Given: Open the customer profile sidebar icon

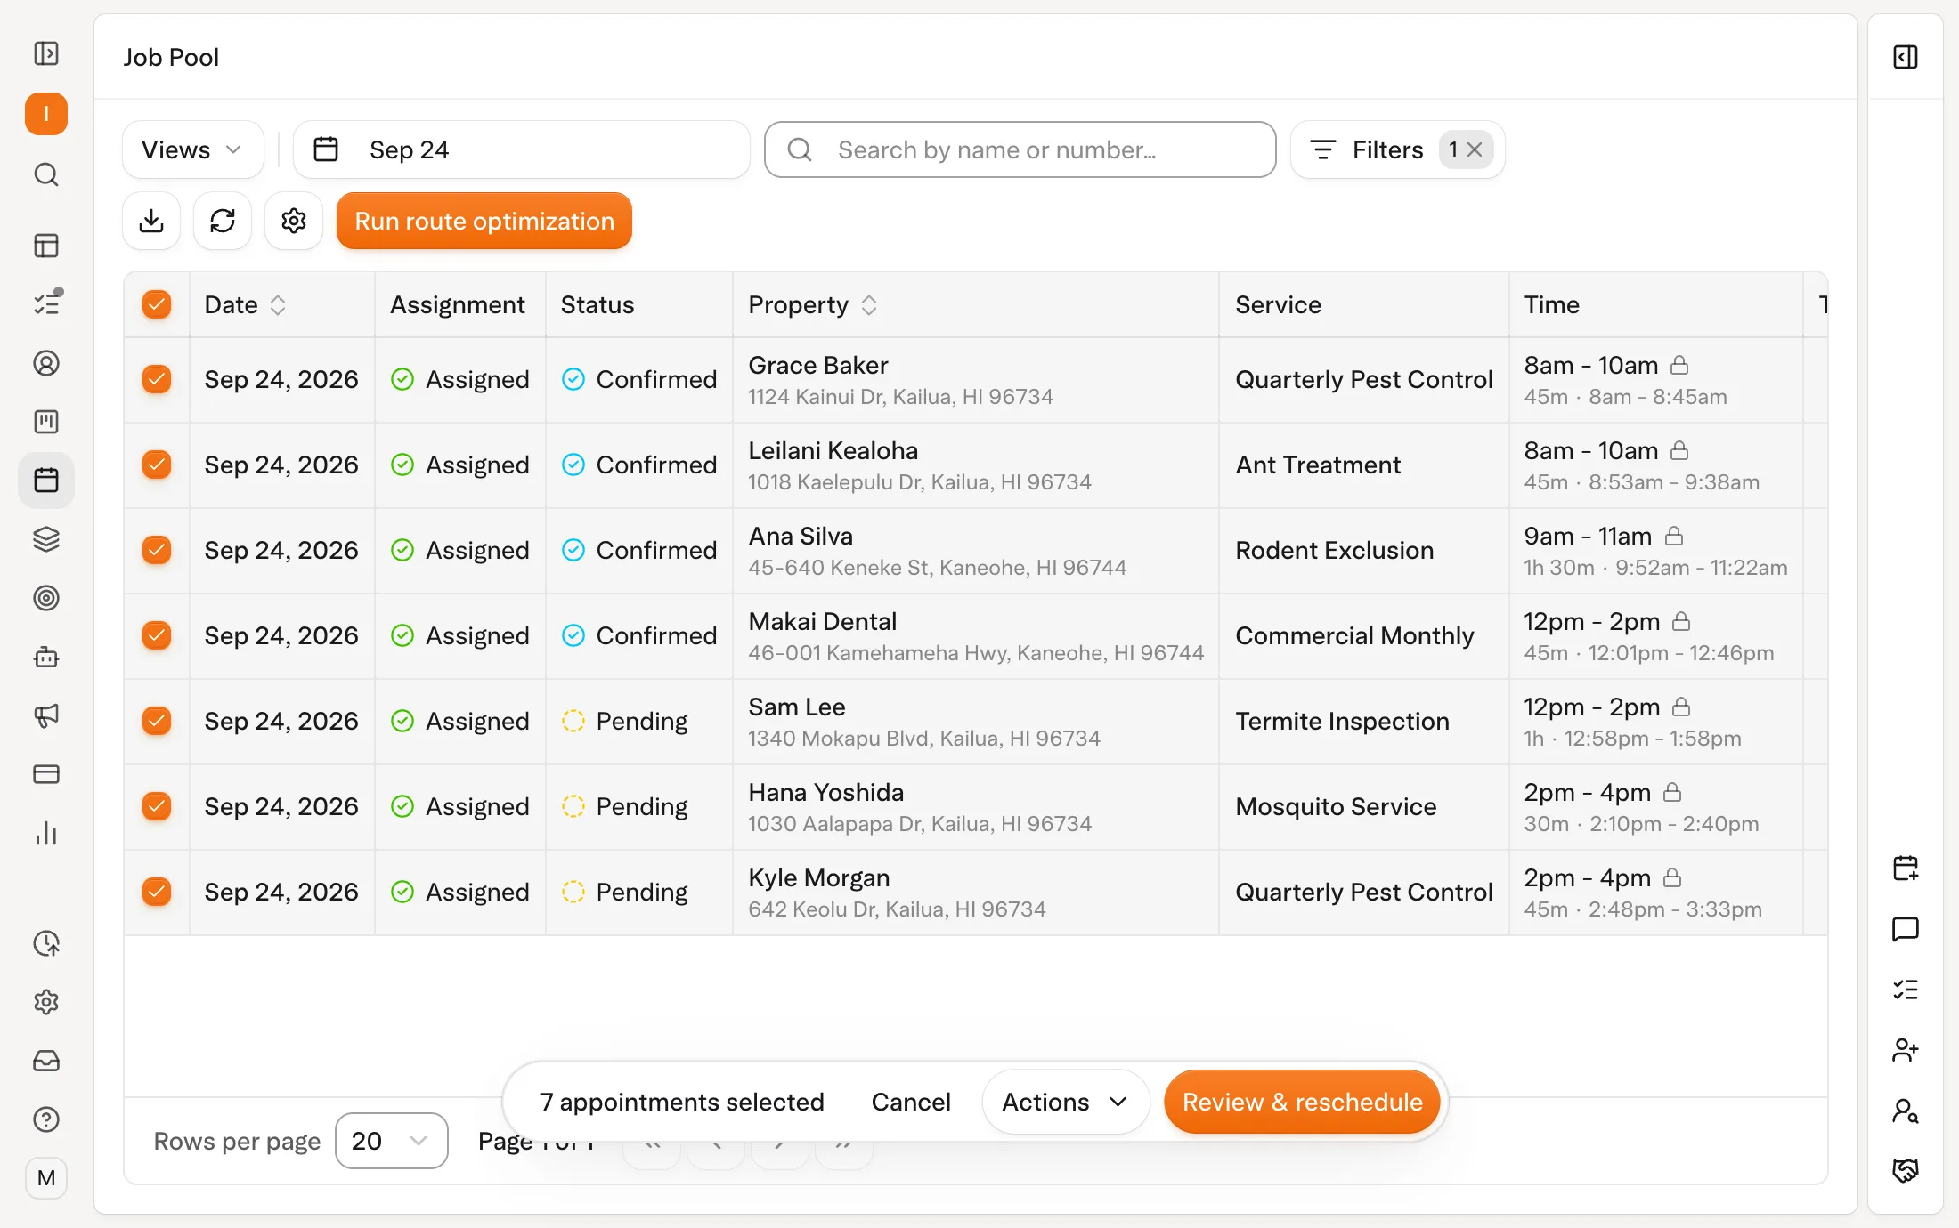Looking at the screenshot, I should pos(46,363).
